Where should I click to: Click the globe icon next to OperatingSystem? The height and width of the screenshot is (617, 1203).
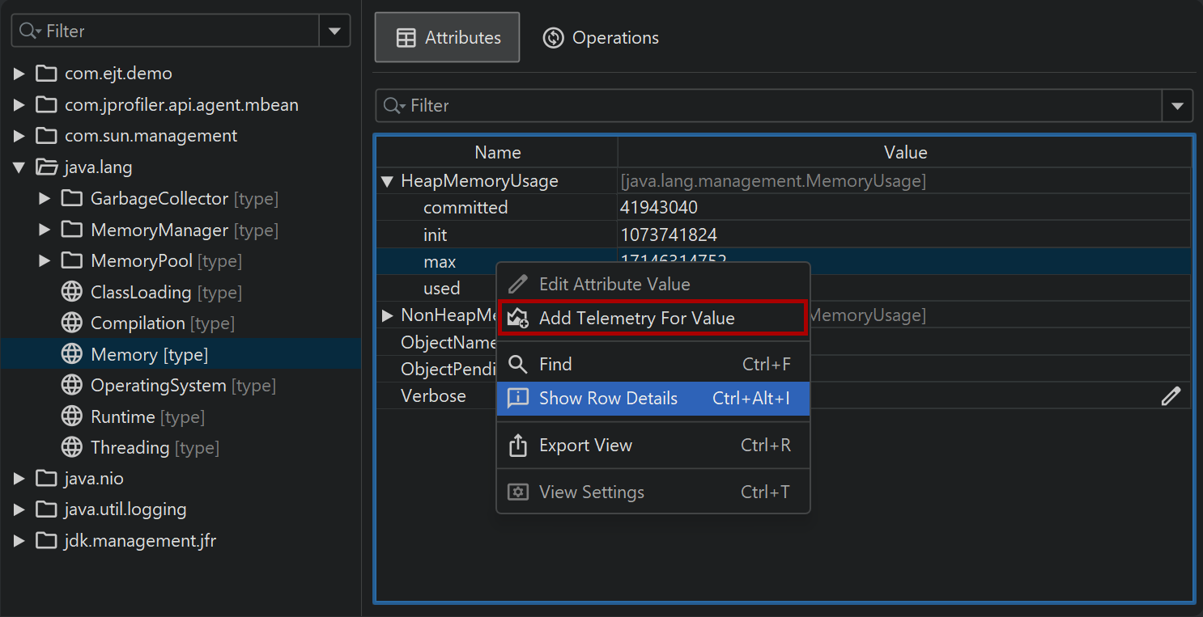[x=72, y=386]
